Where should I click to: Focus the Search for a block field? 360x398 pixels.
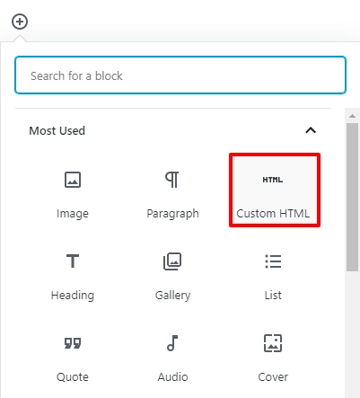point(180,75)
